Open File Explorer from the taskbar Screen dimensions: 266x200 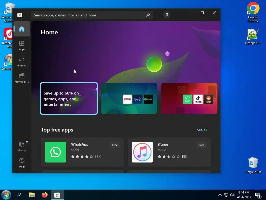[x=32, y=195]
